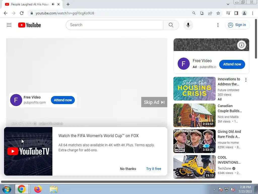
Task: Open the media controls icon in Chrome toolbar
Action: (228, 13)
